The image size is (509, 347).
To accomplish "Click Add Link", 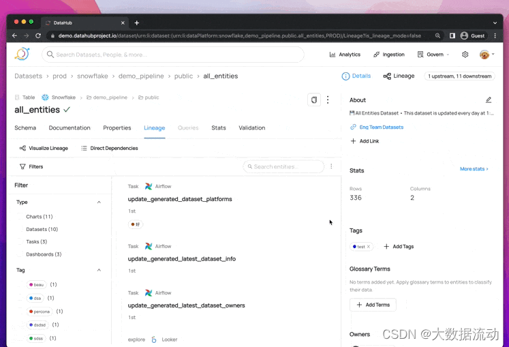I will point(365,141).
